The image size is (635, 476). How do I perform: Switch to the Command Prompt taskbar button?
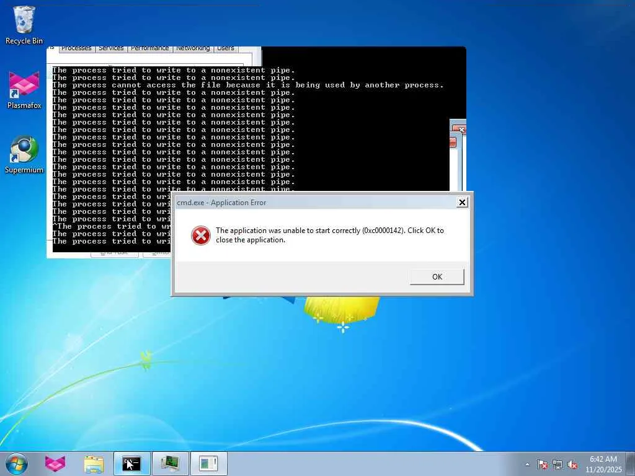[131, 464]
